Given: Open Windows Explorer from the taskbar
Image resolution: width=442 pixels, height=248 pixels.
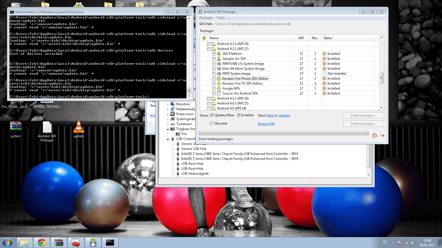Looking at the screenshot, I should tap(25, 243).
